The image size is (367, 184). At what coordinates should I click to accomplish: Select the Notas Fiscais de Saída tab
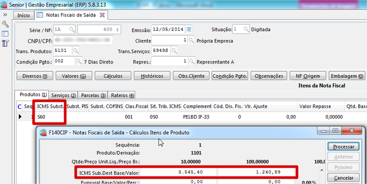[x=71, y=15]
